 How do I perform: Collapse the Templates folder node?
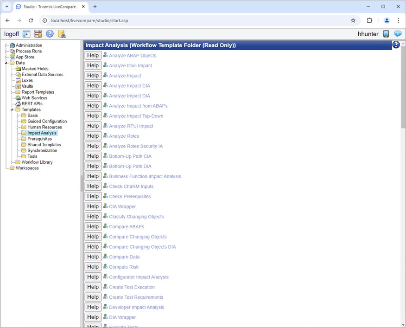click(13, 110)
